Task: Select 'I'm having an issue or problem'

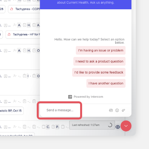Action: pos(101,50)
